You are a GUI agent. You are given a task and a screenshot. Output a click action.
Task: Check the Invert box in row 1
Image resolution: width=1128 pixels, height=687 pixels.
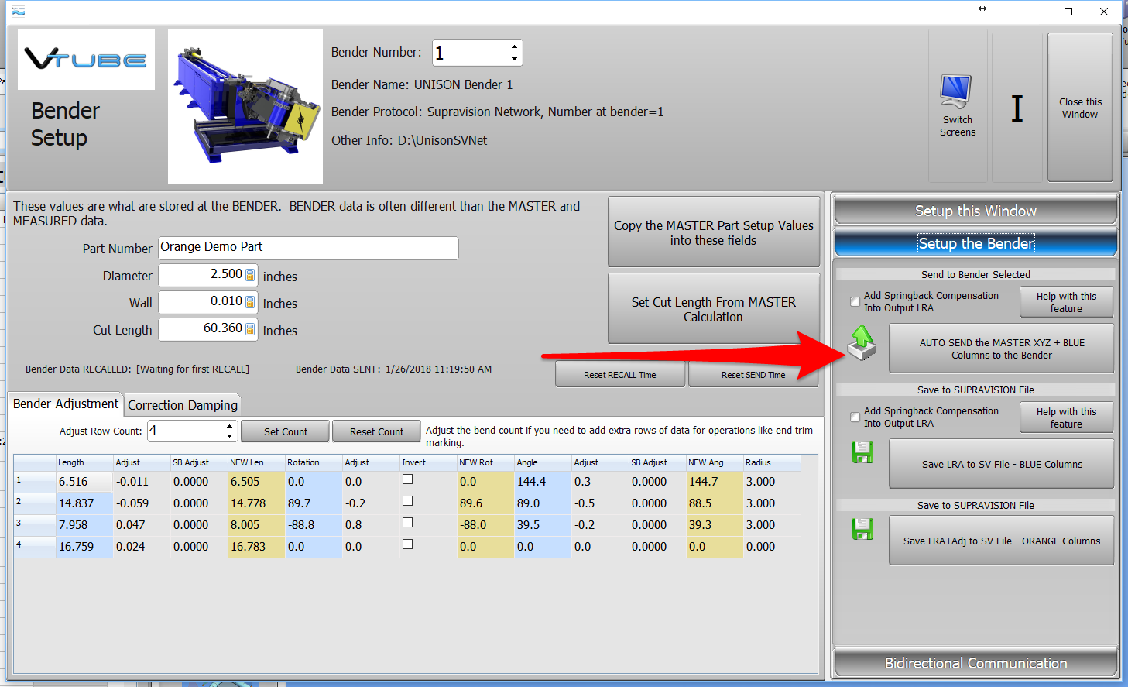click(408, 480)
